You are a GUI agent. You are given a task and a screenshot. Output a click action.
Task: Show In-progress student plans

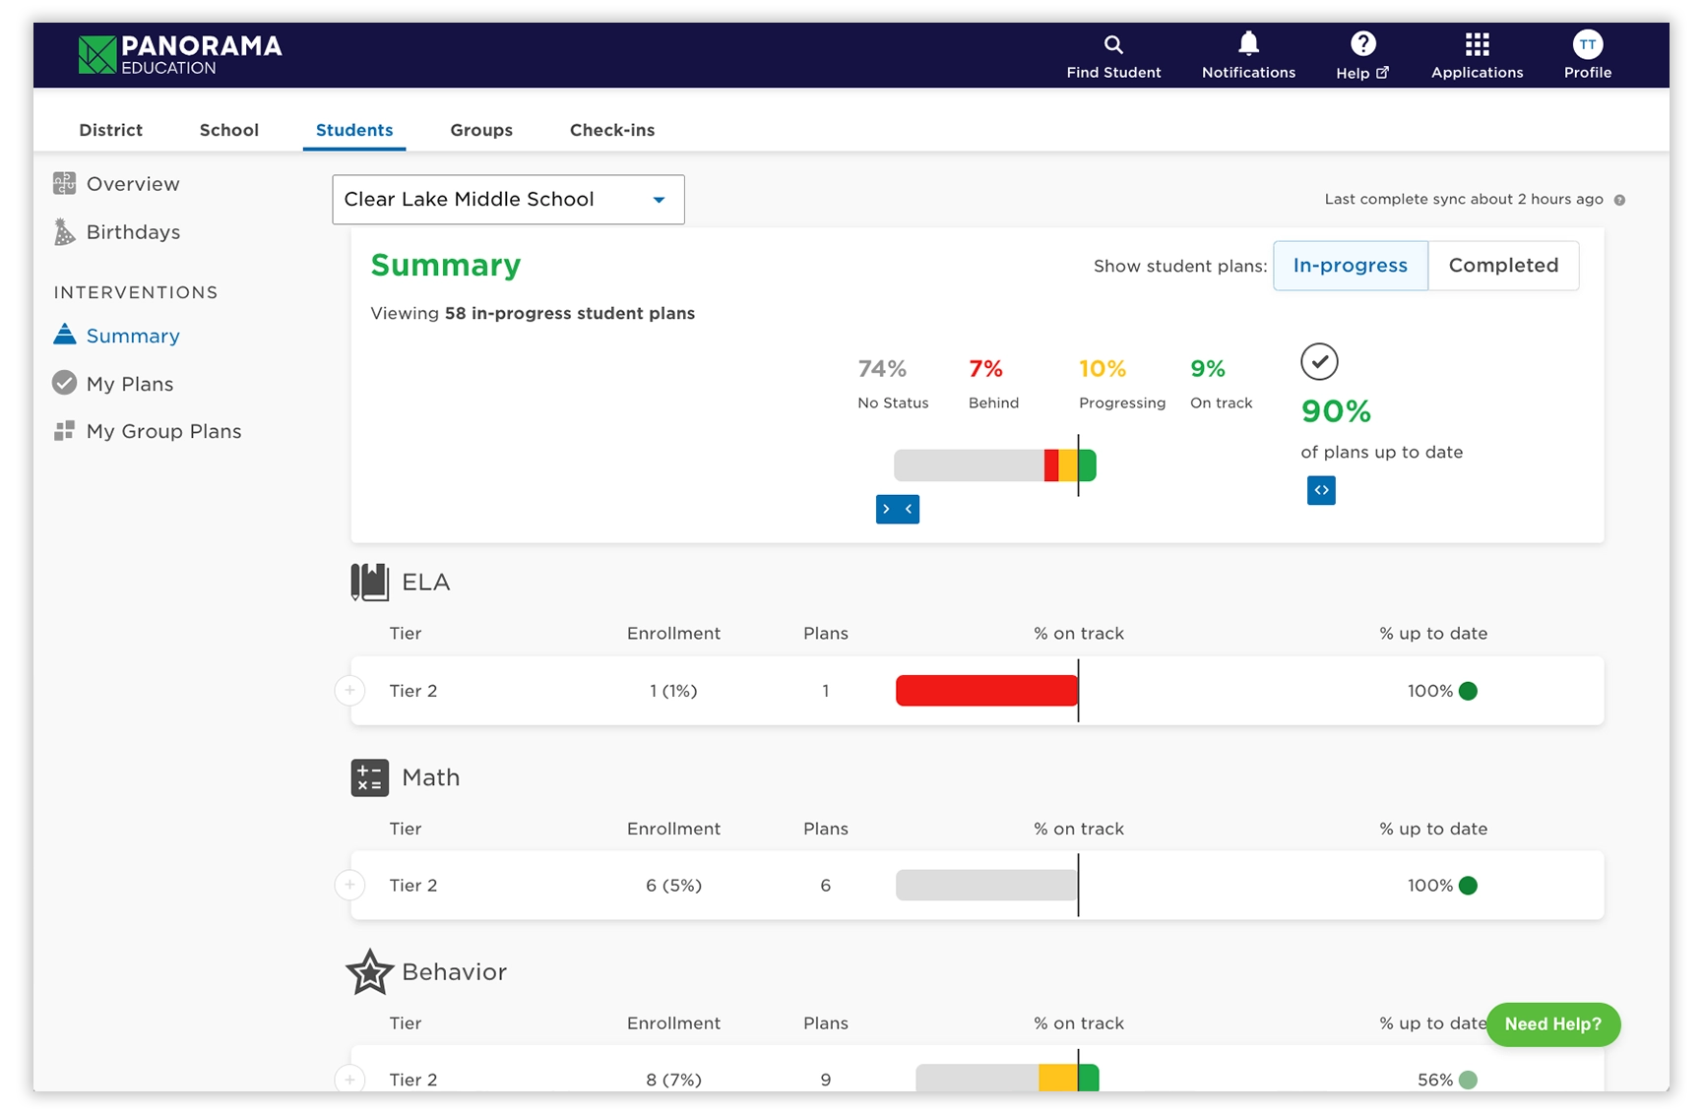1350,266
